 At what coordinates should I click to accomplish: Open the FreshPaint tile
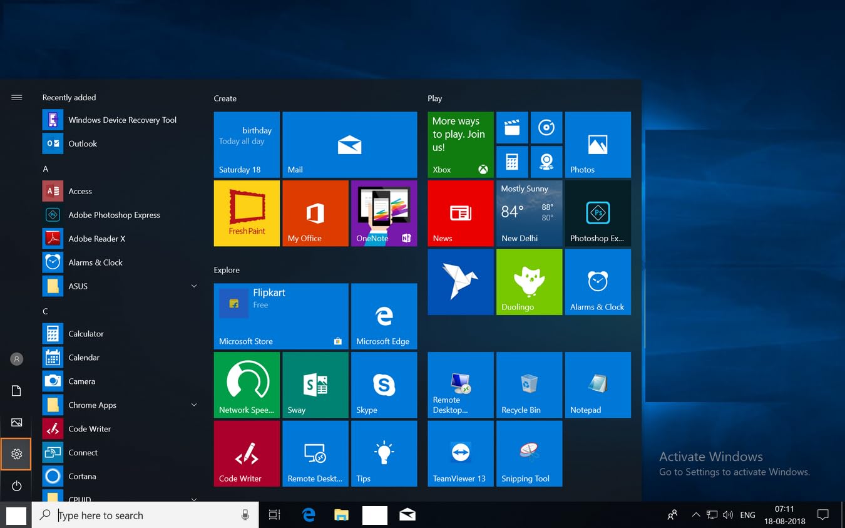247,214
